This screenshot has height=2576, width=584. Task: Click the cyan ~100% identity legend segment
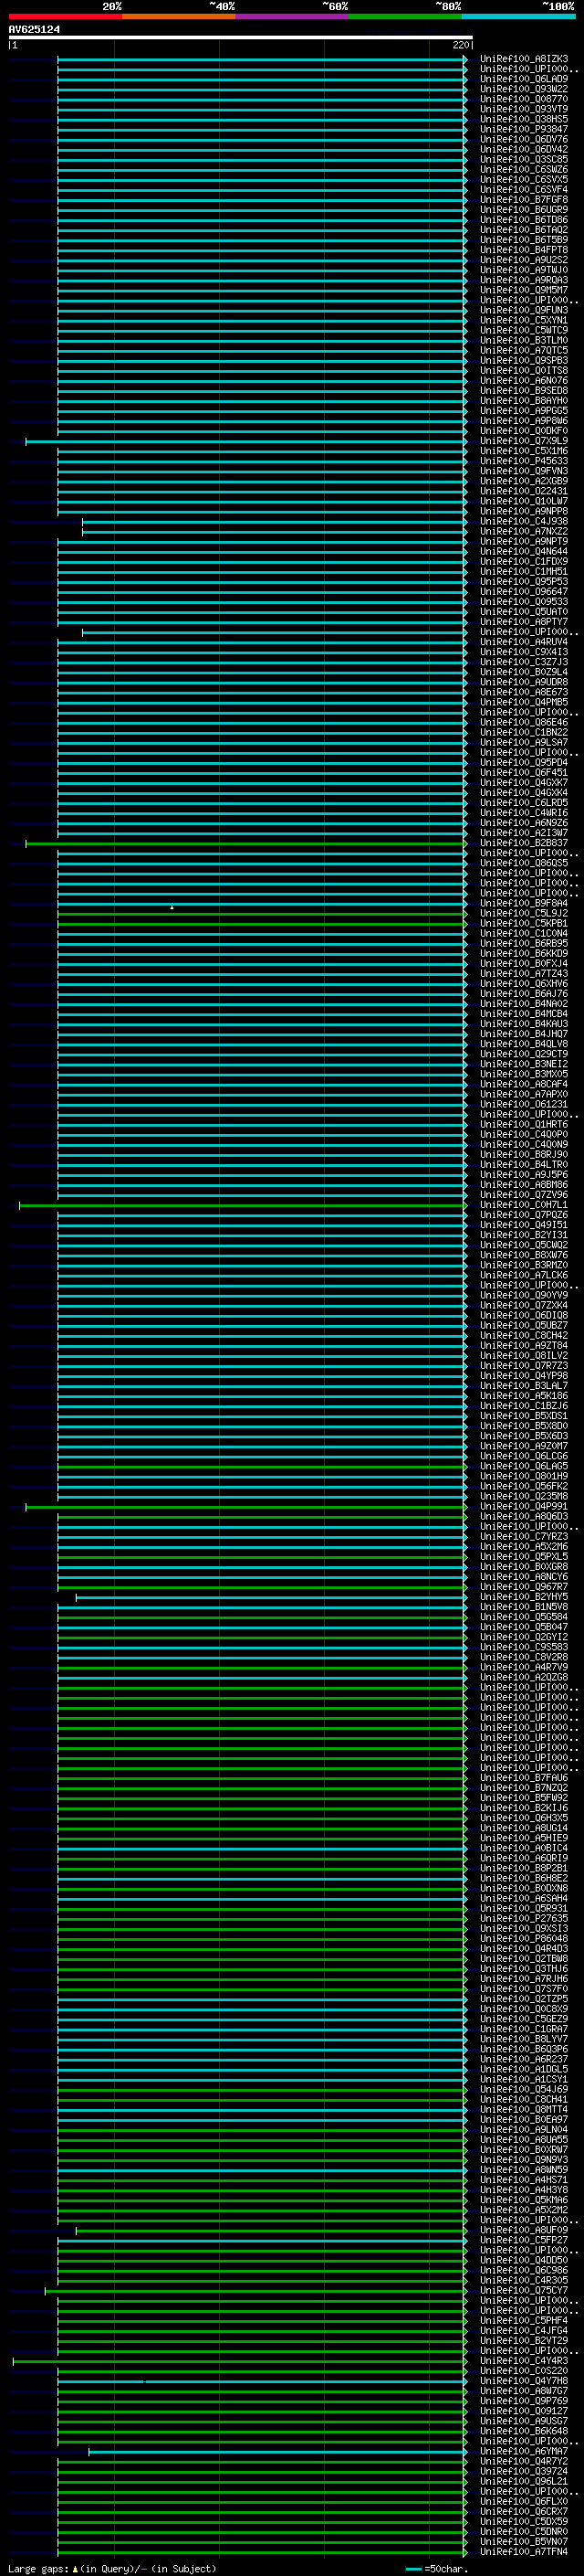(518, 16)
